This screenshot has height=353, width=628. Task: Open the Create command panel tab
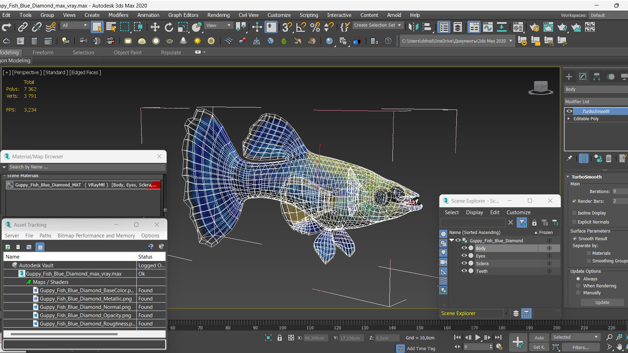coord(569,76)
